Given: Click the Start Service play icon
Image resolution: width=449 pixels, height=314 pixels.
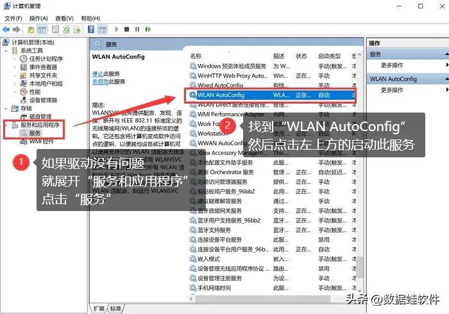Looking at the screenshot, I should 116,29.
